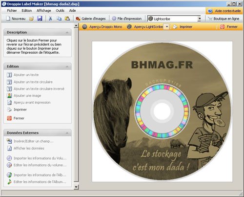
Task: Show Aperçu Droppix Mono preview
Action: (x=102, y=27)
